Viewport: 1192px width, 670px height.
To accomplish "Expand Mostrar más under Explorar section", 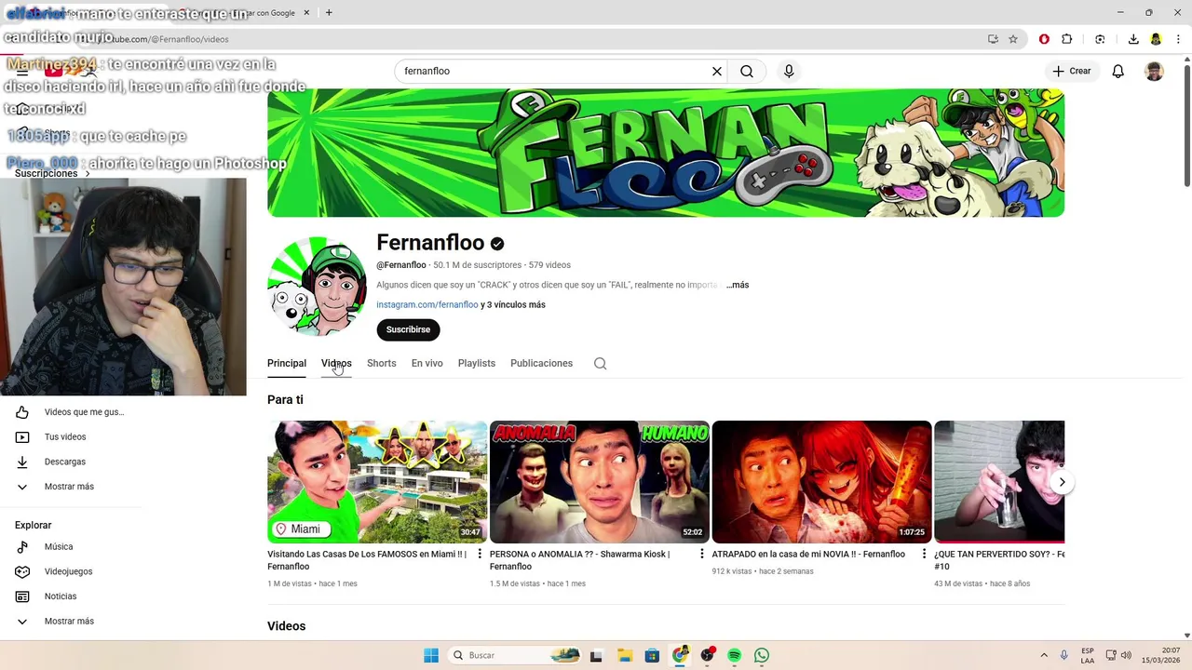I will [69, 622].
